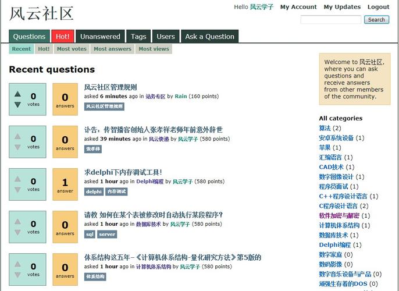The image size is (399, 291).
Task: Open the Unanswered tab in main navigation
Action: 100,36
